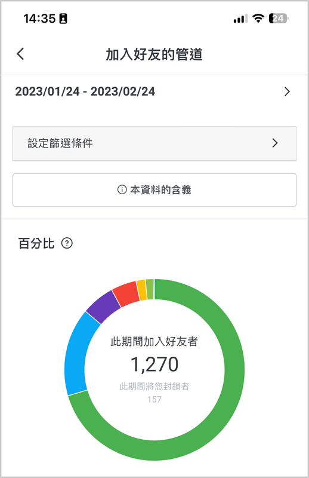Tap the 本資料的含義 button
Image resolution: width=309 pixels, height=478 pixels.
154,190
